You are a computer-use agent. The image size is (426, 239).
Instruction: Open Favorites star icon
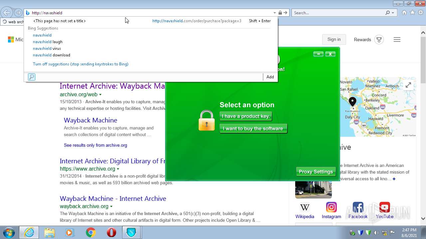(412, 13)
